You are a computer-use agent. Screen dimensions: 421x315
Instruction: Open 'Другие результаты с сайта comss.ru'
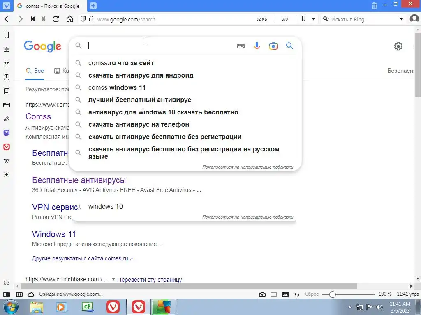pyautogui.click(x=82, y=258)
